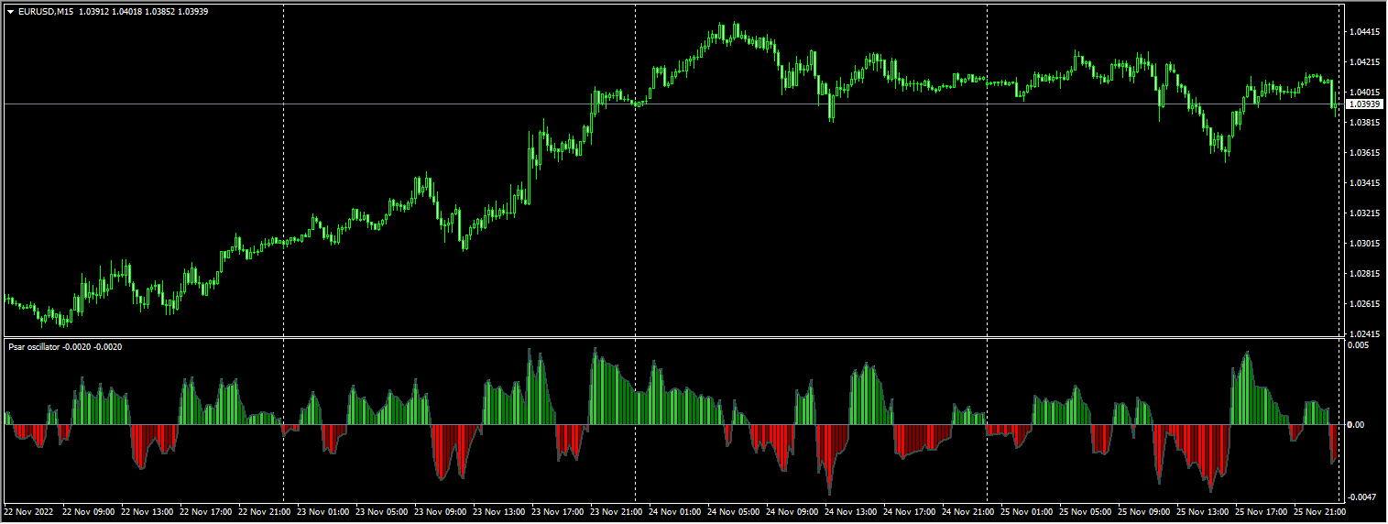This screenshot has height=524, width=1388.
Task: Click the 1.02615 price axis label
Action: pyautogui.click(x=1364, y=304)
